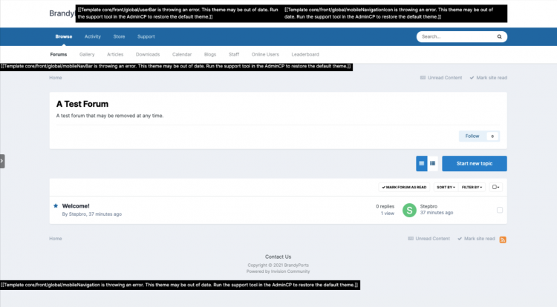Expand the Filter By dropdown

[x=471, y=188]
